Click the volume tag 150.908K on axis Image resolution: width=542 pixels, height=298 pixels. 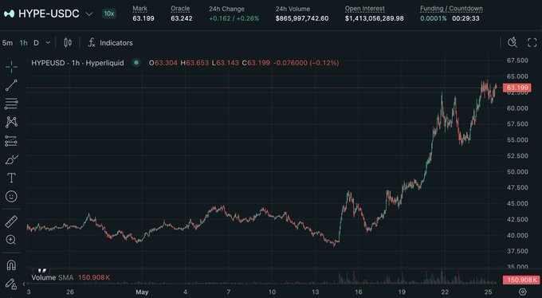pos(522,280)
